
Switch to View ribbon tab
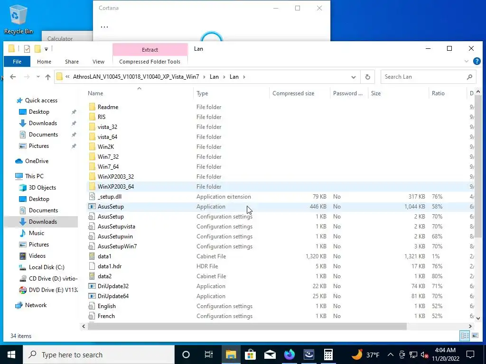point(98,62)
